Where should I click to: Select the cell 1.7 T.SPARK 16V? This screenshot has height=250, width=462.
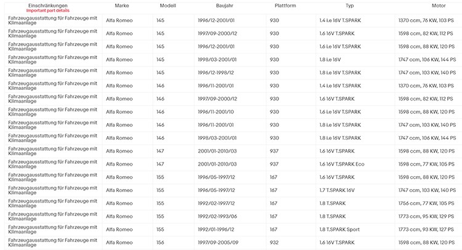(337, 190)
